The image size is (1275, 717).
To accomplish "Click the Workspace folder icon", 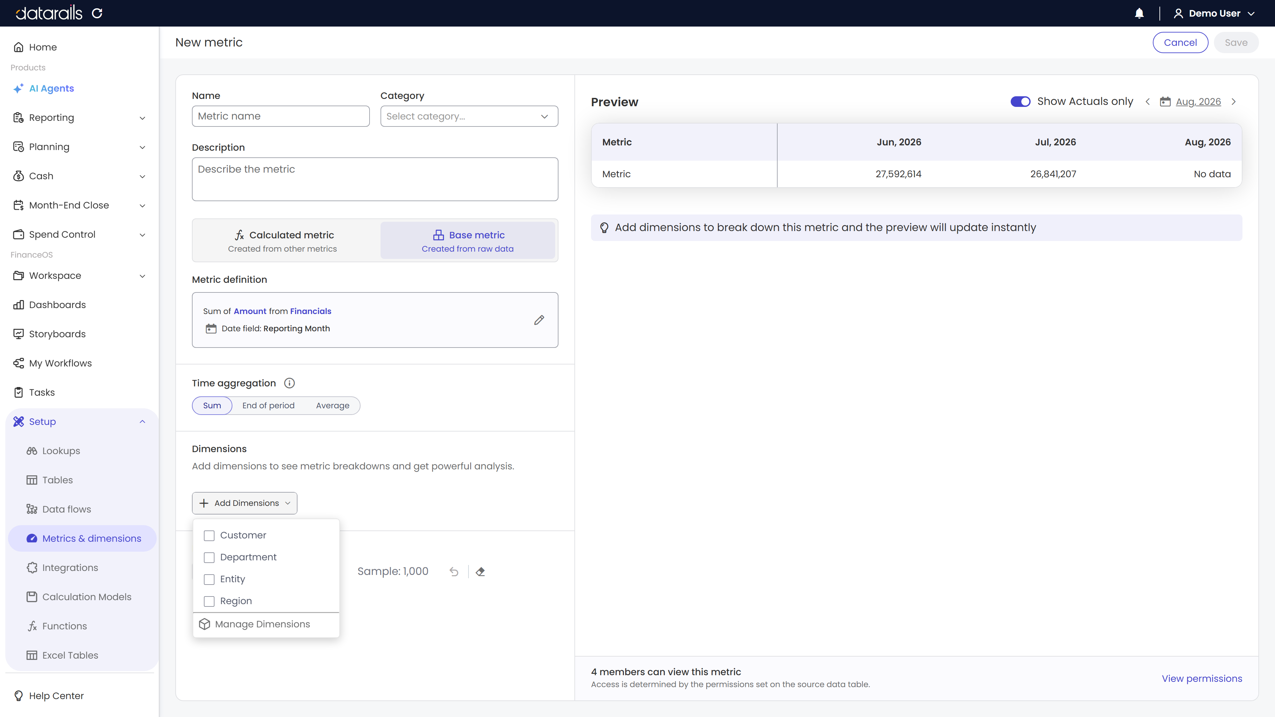I will click(x=18, y=276).
